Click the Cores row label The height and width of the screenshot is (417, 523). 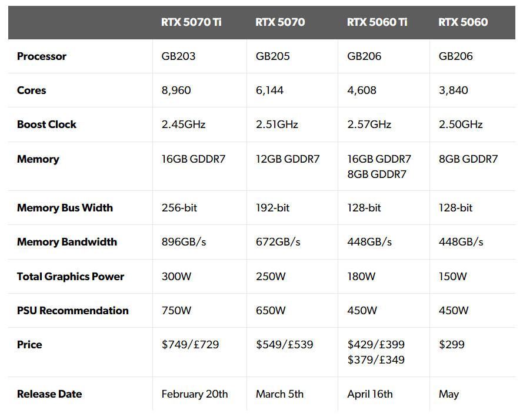pos(32,90)
